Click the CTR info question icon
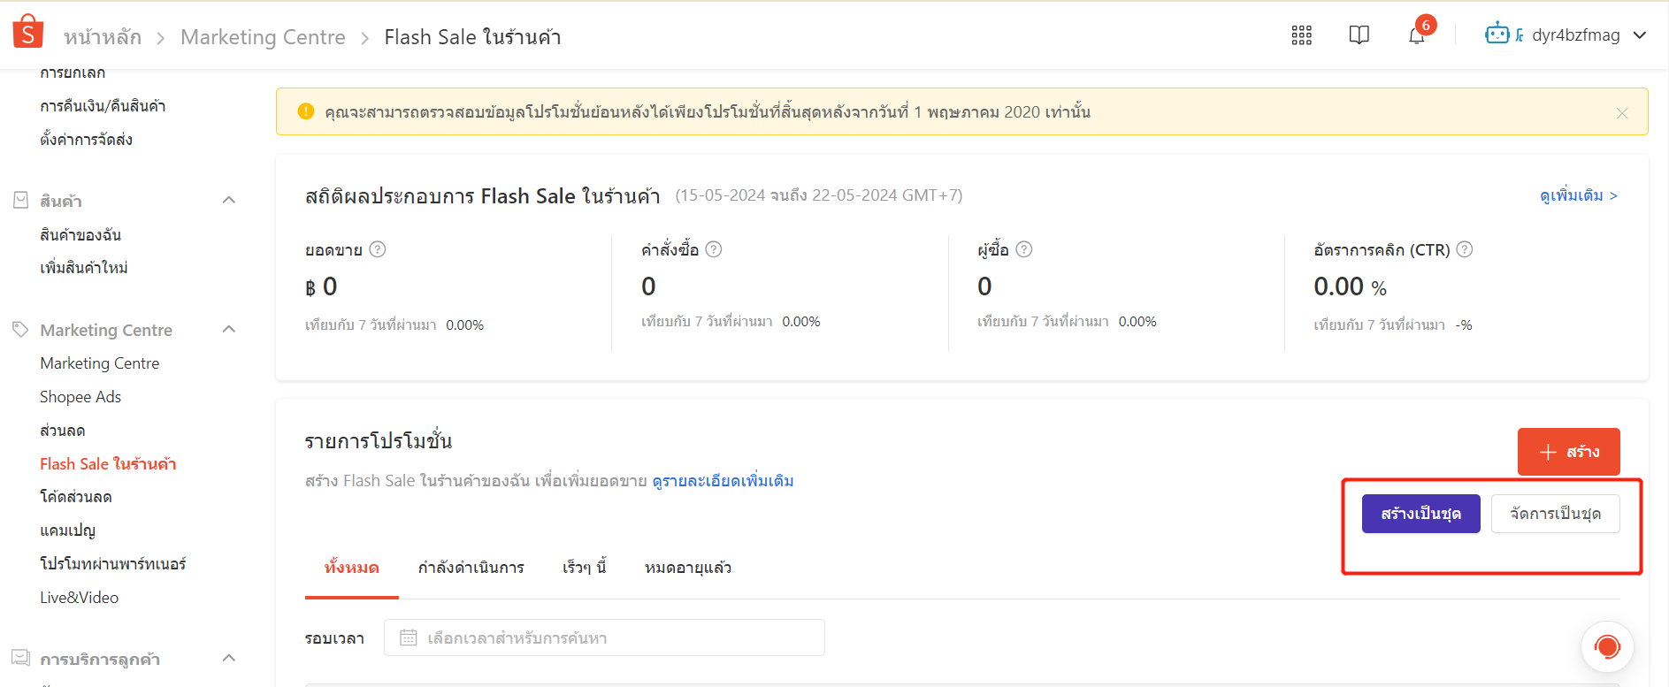This screenshot has width=1669, height=687. click(1465, 249)
